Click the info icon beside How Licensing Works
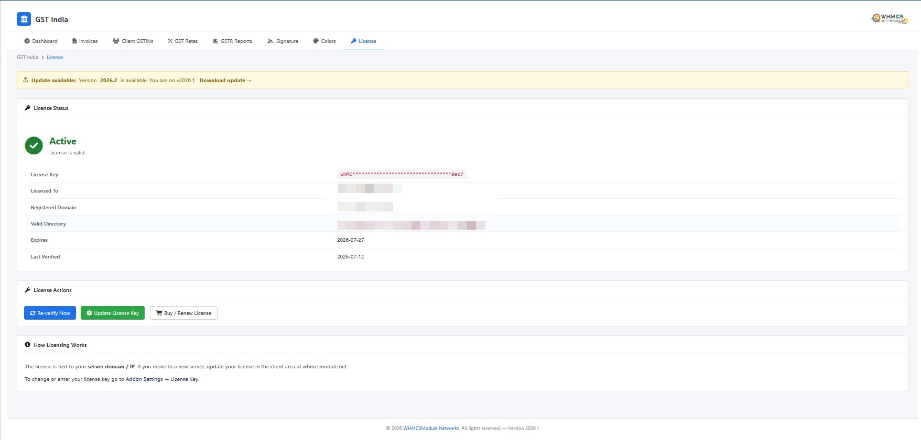This screenshot has height=440, width=921. click(27, 345)
